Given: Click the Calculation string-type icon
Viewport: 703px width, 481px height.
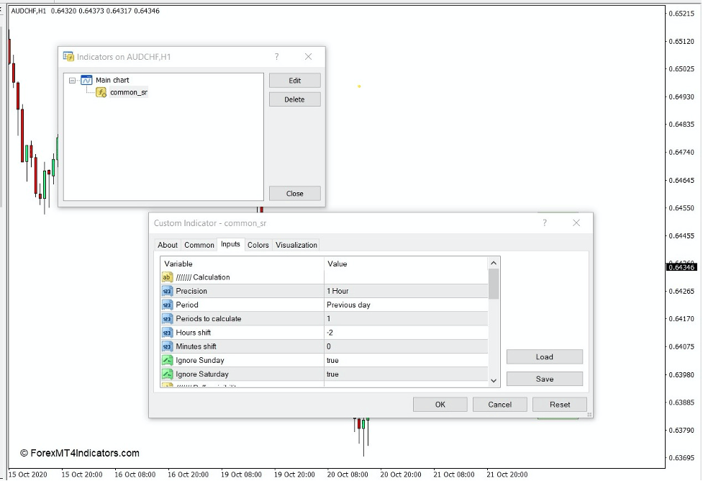Looking at the screenshot, I should 168,277.
